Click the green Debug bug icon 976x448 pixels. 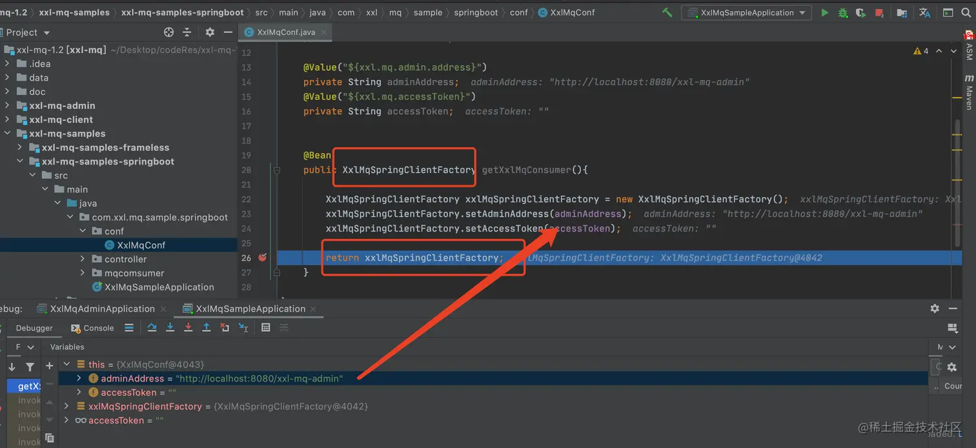(x=842, y=12)
